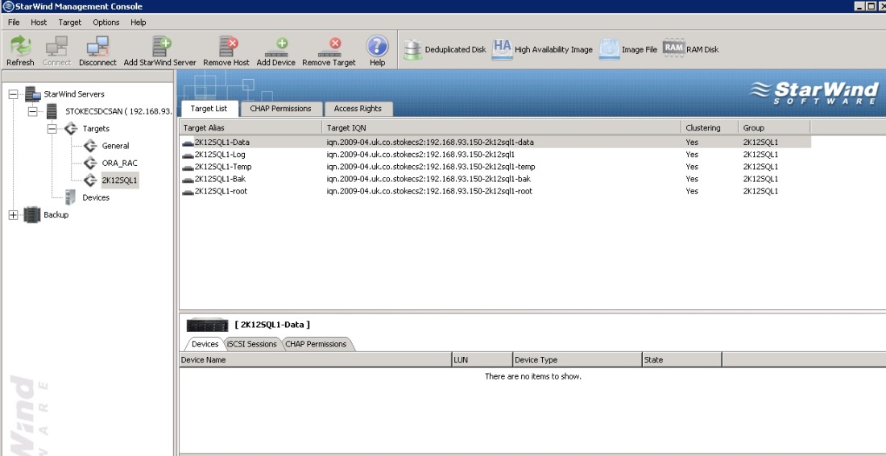This screenshot has height=456, width=886.
Task: Select IQN ending 2k12sql1-root
Action: (429, 191)
